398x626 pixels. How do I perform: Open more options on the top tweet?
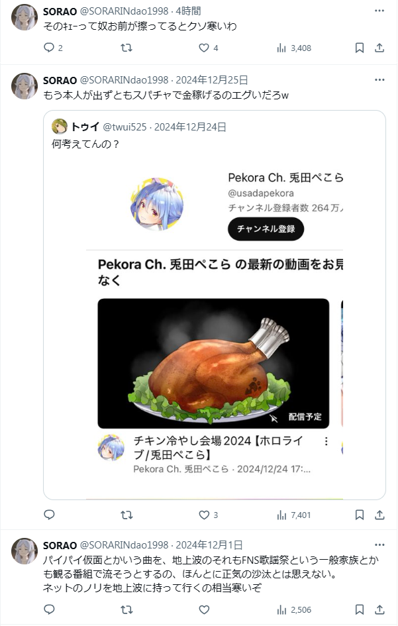point(379,11)
